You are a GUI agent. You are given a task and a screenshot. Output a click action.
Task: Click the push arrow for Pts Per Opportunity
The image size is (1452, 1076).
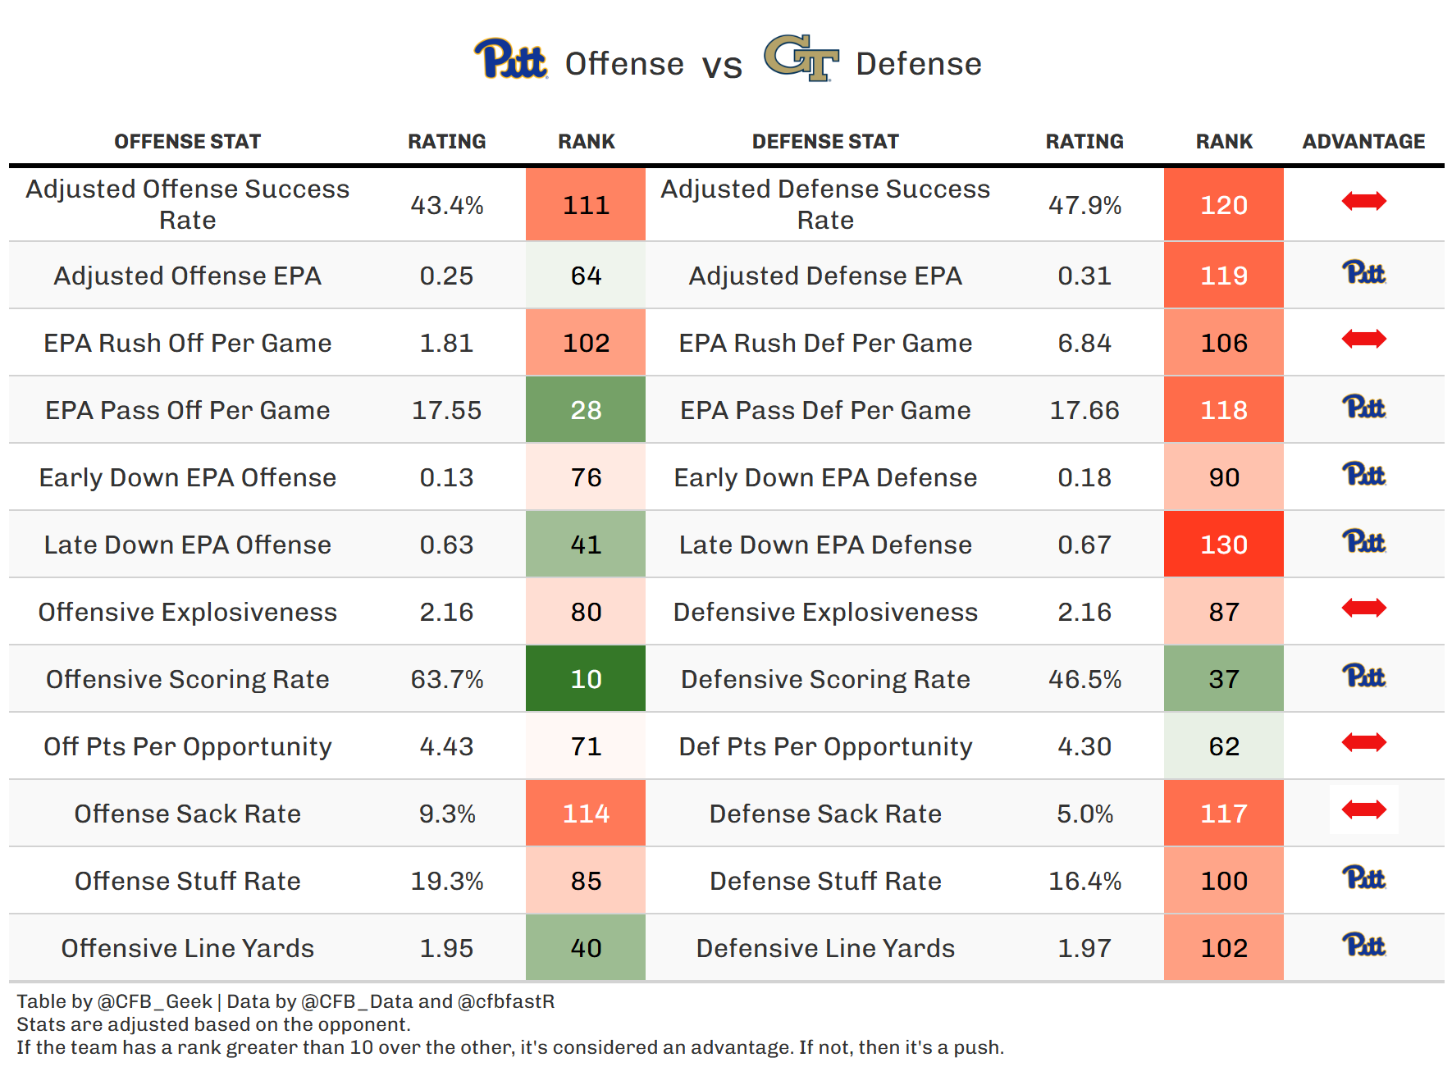(1363, 742)
